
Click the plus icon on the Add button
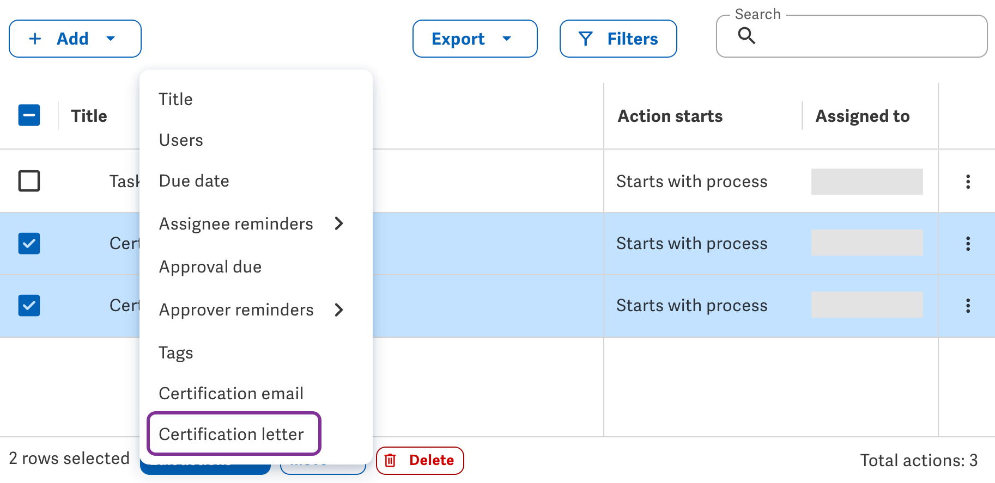[35, 39]
